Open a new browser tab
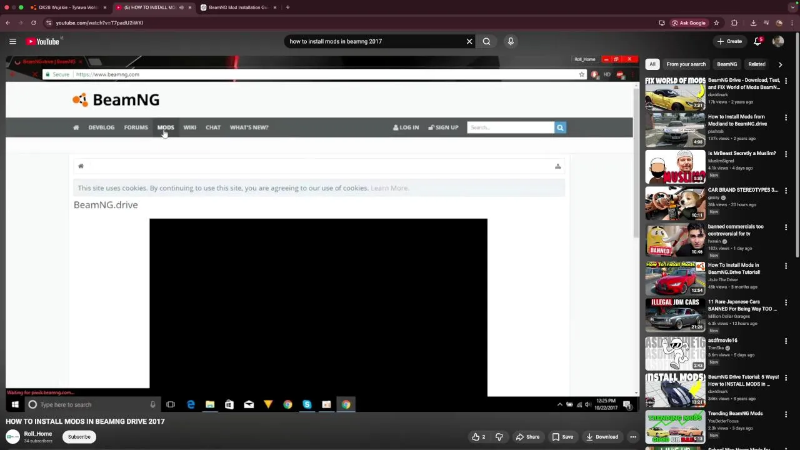 tap(287, 7)
